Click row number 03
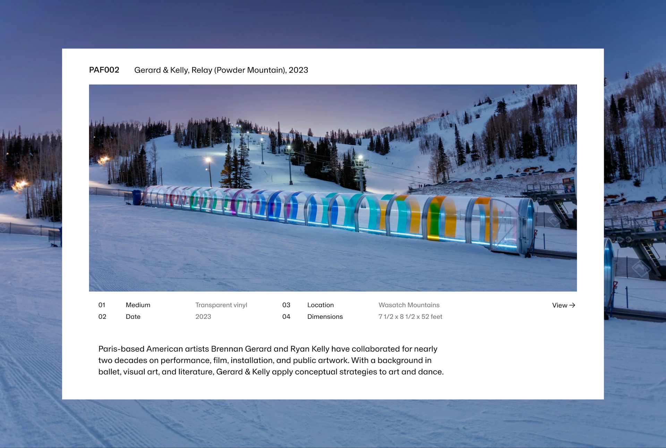 [286, 305]
